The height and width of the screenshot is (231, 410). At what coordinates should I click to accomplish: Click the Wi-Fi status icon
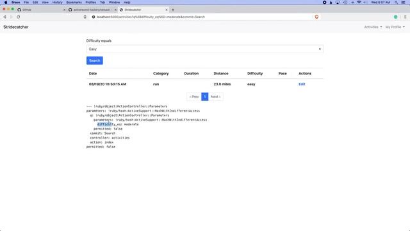click(x=359, y=3)
